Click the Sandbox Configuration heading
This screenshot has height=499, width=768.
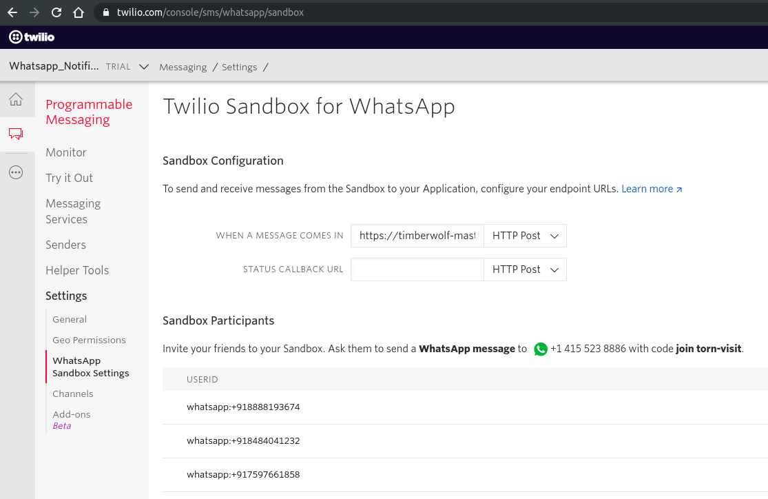(x=223, y=161)
